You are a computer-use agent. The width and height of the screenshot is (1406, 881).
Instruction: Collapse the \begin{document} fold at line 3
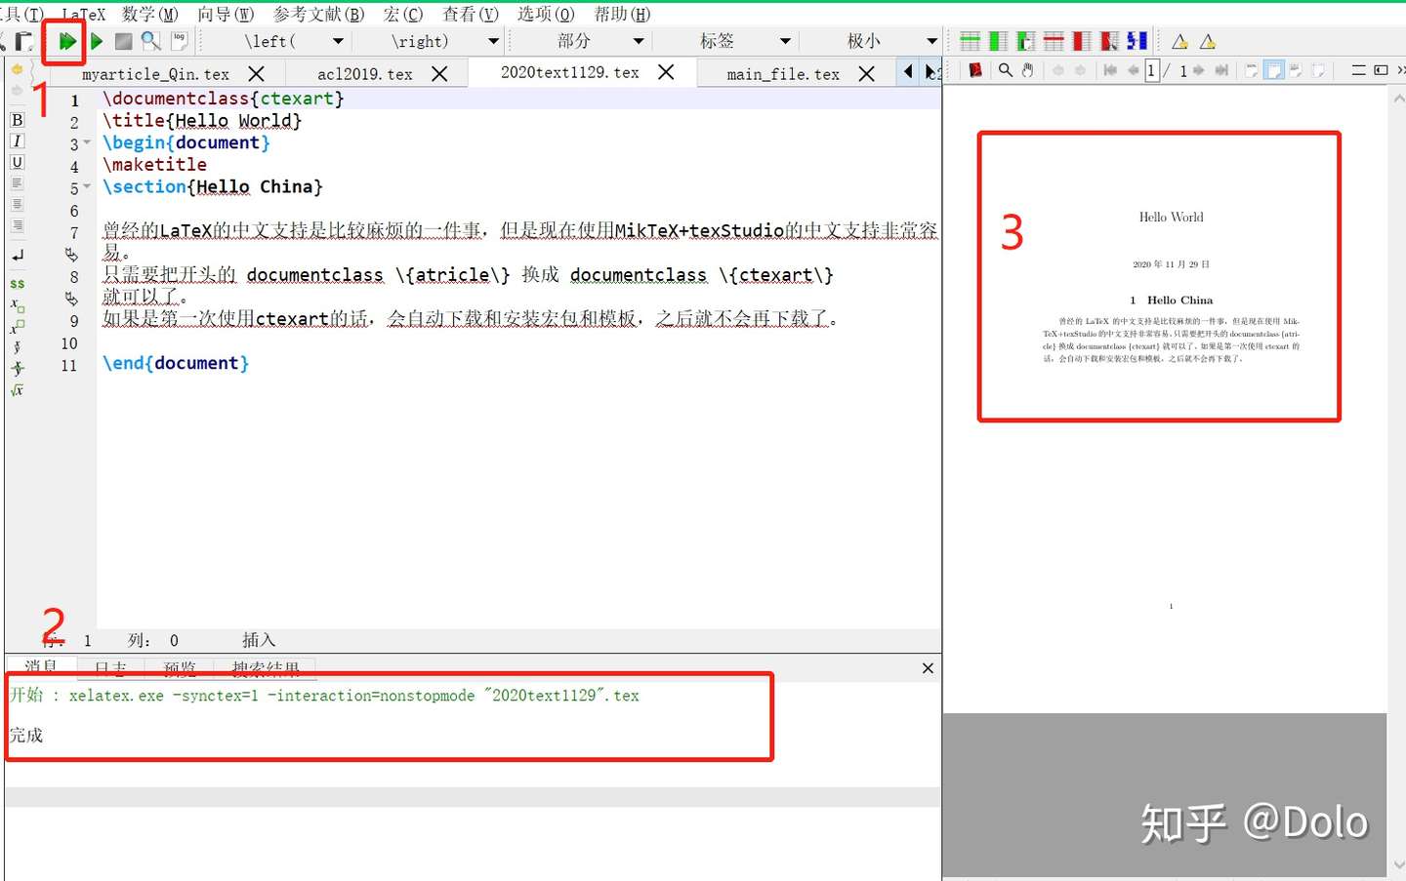click(x=87, y=142)
